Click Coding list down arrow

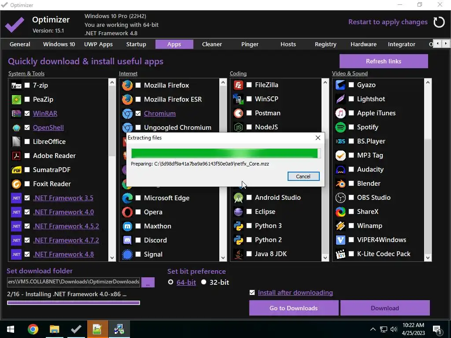click(x=325, y=258)
